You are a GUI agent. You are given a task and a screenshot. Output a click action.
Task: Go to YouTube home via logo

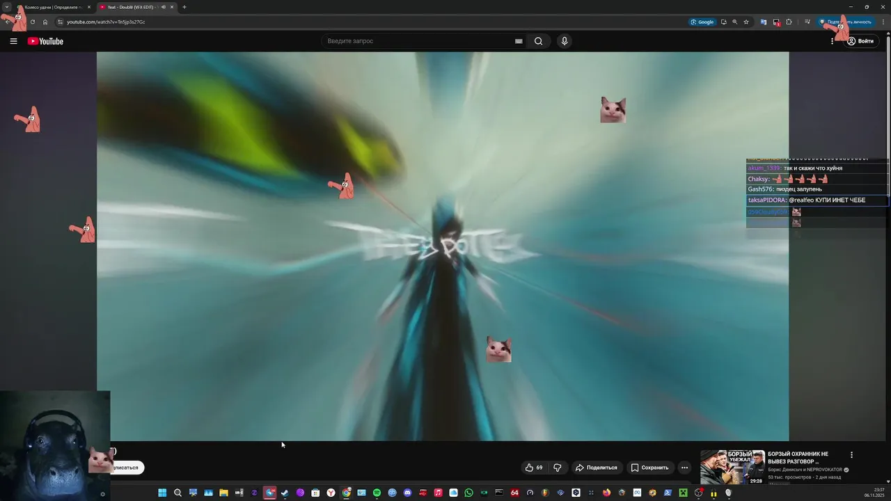pyautogui.click(x=45, y=41)
